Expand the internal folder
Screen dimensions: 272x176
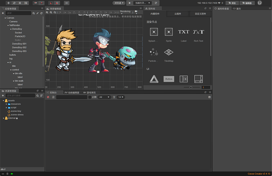pyautogui.click(x=4, y=118)
